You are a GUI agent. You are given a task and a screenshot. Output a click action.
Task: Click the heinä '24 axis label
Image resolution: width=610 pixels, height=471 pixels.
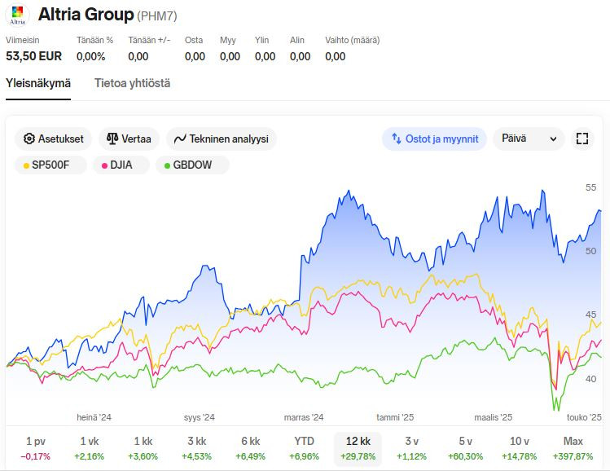click(94, 418)
